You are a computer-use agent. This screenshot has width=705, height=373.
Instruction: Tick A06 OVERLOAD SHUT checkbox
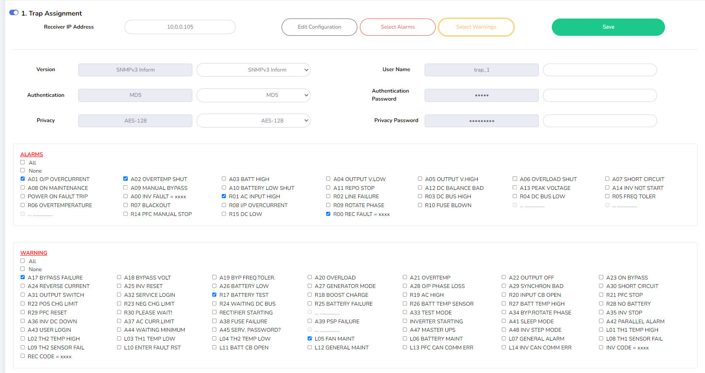pos(515,179)
